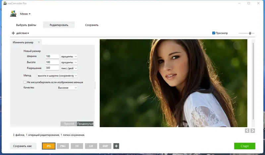Viewport: 265px width, 155px height.
Task: Open the Качество dropdown
Action: (x=68, y=88)
